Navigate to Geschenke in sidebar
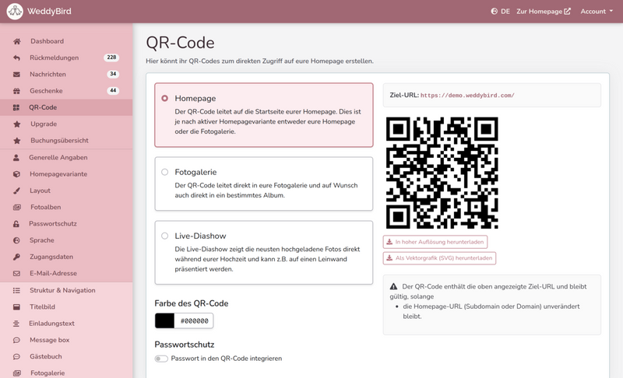The height and width of the screenshot is (378, 623). [x=66, y=91]
